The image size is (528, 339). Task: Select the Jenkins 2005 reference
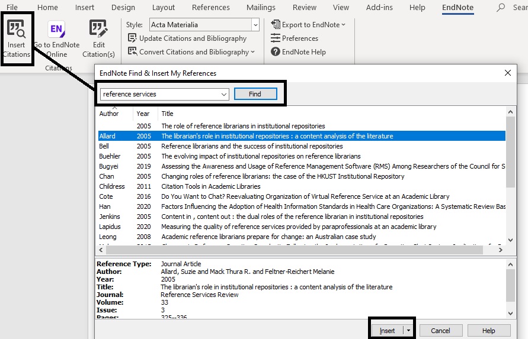[x=302, y=217]
